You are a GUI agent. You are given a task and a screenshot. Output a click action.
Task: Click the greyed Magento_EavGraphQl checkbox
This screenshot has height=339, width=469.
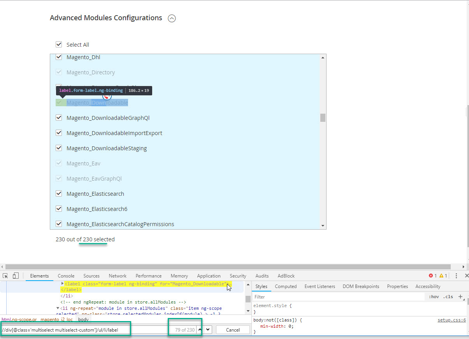[59, 178]
